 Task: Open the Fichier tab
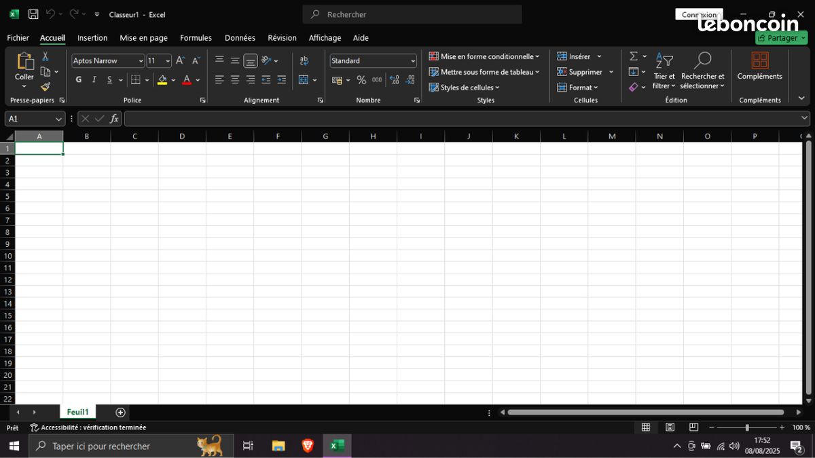coord(18,38)
